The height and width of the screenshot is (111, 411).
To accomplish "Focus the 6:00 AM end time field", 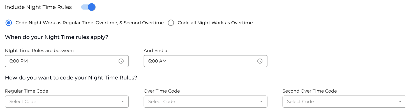I will pos(205,61).
